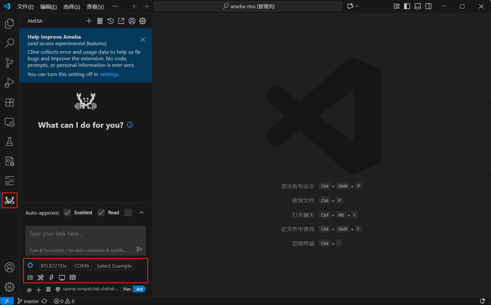This screenshot has height=305, width=491.
Task: Open the 查看(V) menu
Action: tap(95, 7)
